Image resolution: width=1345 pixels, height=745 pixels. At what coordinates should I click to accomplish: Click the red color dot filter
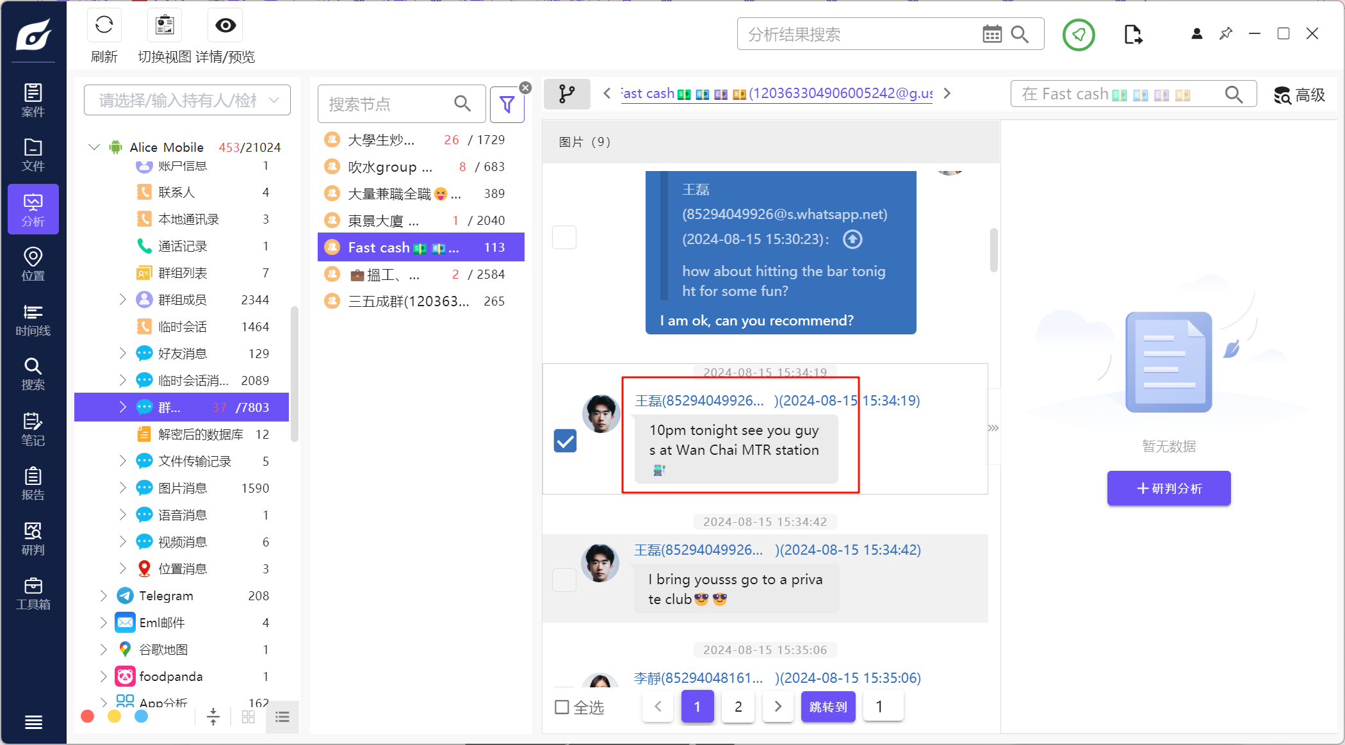coord(88,716)
